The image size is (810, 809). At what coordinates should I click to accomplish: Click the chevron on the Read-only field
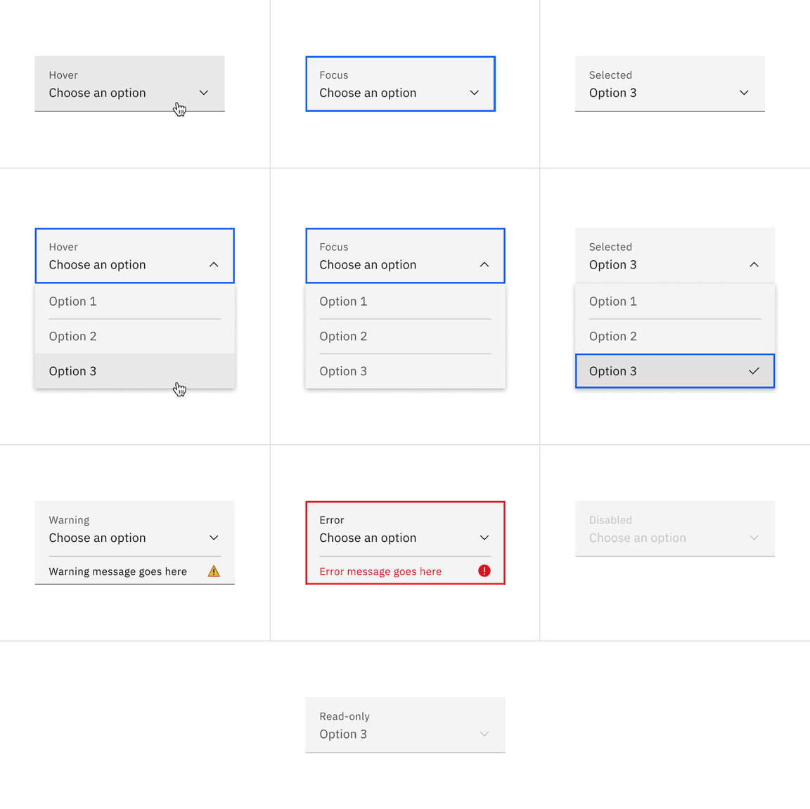pyautogui.click(x=484, y=733)
